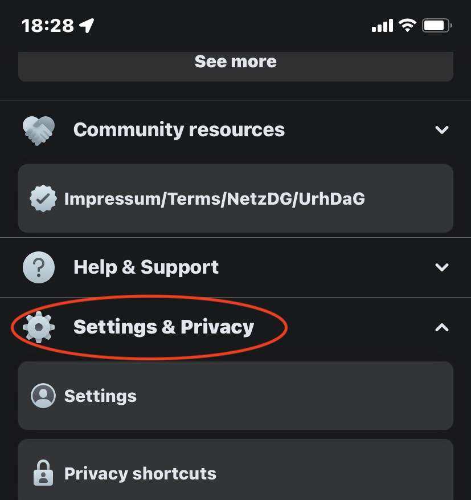Tap the Settings & Privacy heading text
This screenshot has height=500, width=471.
pos(163,327)
